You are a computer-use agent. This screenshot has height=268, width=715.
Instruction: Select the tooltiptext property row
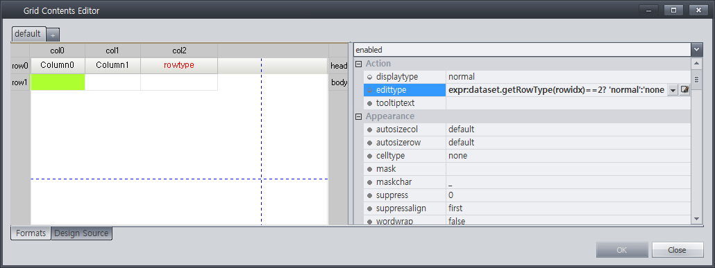tap(527, 103)
